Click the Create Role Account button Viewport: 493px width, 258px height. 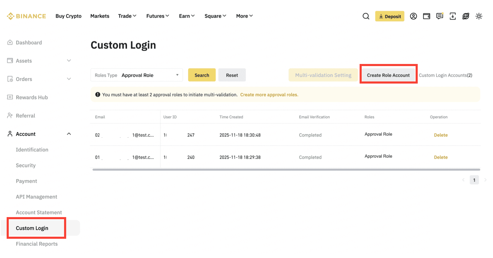pyautogui.click(x=388, y=75)
